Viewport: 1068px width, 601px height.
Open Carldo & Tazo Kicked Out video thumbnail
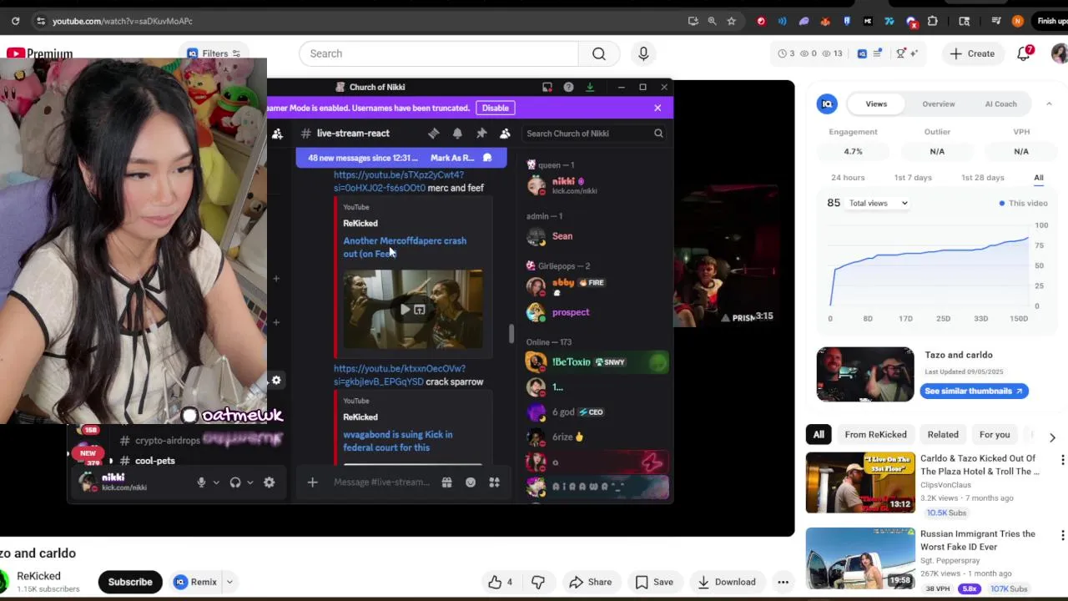point(859,482)
